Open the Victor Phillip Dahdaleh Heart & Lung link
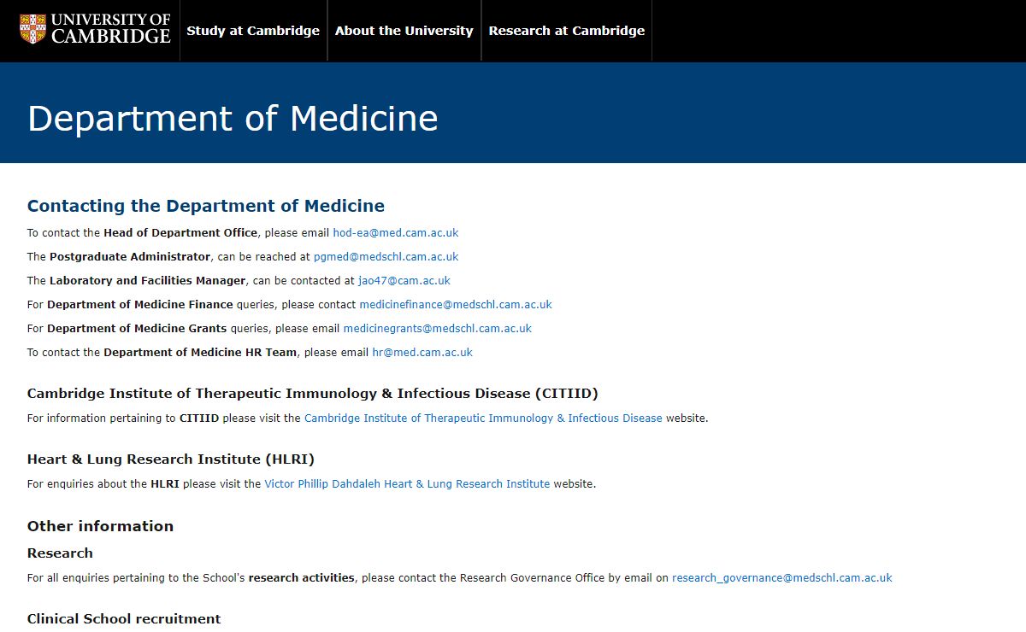Viewport: 1026px width, 632px height. 407,483
